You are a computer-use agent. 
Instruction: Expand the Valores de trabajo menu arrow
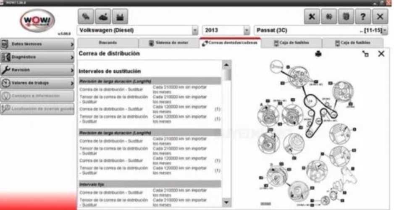(72, 84)
